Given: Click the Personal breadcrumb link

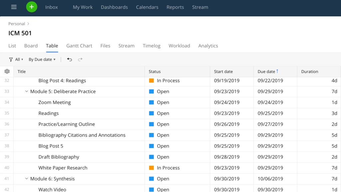Looking at the screenshot, I should pos(17,24).
